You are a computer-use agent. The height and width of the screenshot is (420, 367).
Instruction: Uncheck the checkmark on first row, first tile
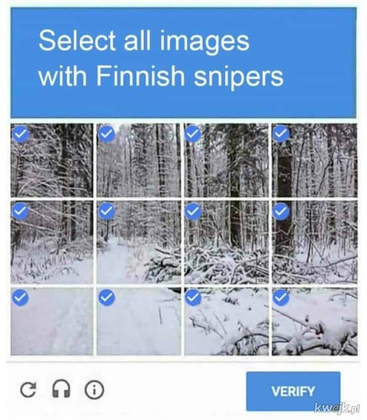(20, 134)
